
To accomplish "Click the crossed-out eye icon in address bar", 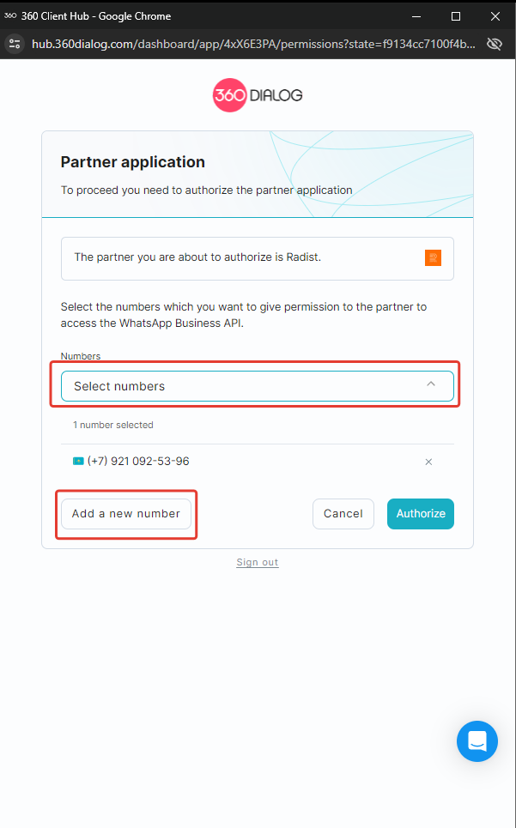I will click(494, 43).
